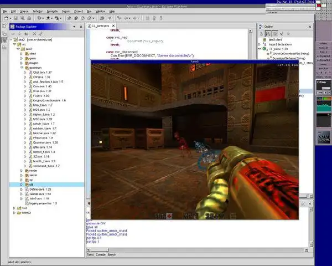Screen dimensions: 332x266
Task: Click the Jake2 game window title bar
Action: [195, 62]
